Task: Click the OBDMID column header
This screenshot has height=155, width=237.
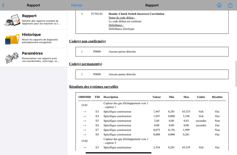Action: [x=85, y=97]
